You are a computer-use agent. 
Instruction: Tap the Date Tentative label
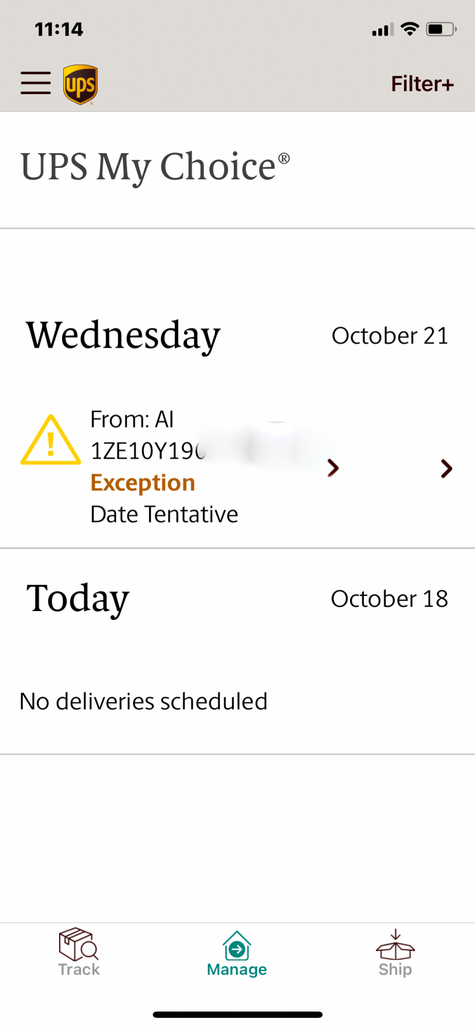[x=164, y=514]
